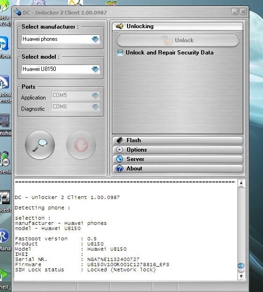Click the question mark About icon

[x=120, y=169]
